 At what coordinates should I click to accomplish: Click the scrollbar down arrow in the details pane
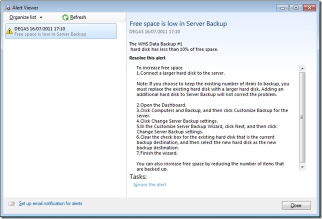coord(302,166)
